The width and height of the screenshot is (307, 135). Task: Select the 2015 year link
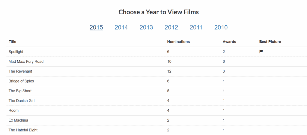click(x=96, y=27)
